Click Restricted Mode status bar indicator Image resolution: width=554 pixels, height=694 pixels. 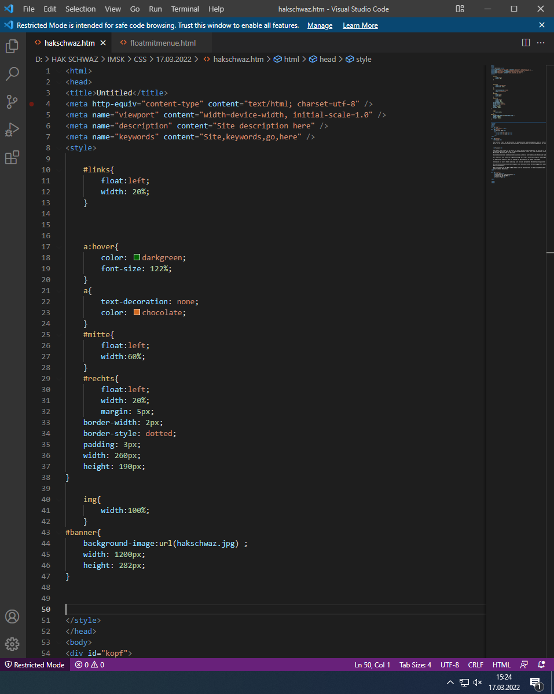[35, 665]
